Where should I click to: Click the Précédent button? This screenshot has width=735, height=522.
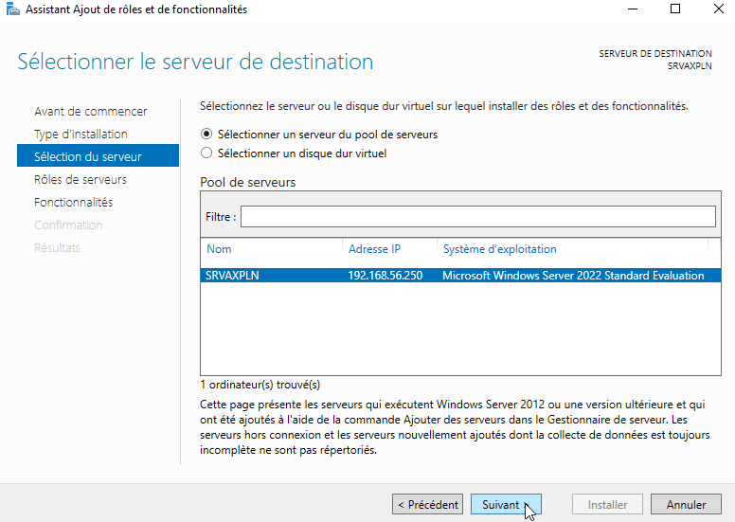pos(427,504)
